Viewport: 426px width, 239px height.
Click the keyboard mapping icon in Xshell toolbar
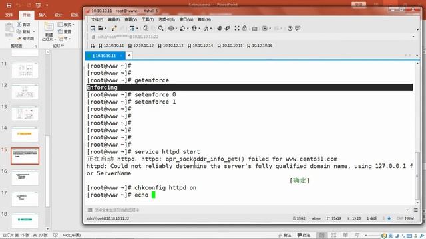point(254,28)
